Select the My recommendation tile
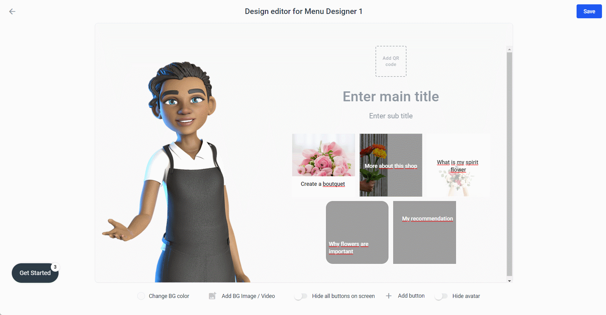The width and height of the screenshot is (606, 315). pos(424,232)
